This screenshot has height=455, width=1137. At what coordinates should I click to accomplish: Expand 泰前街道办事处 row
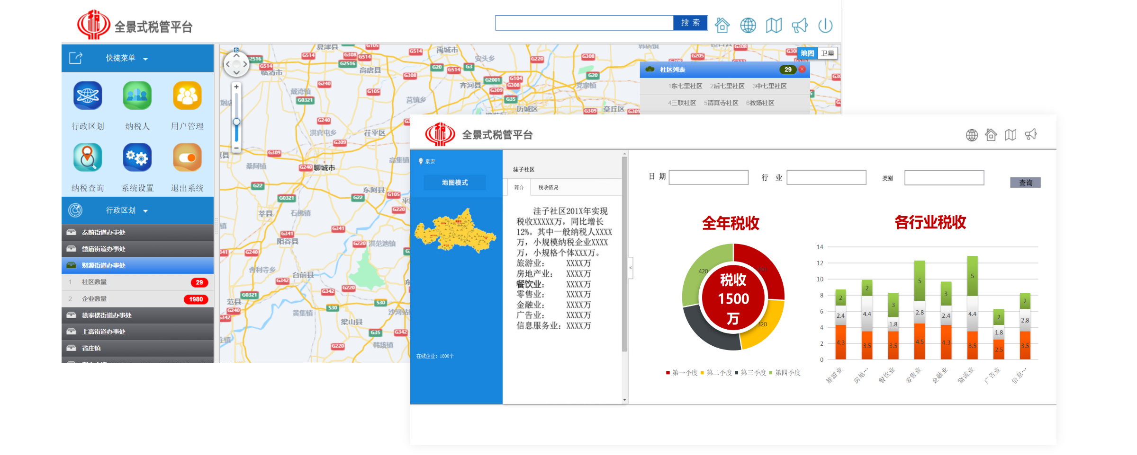[137, 232]
